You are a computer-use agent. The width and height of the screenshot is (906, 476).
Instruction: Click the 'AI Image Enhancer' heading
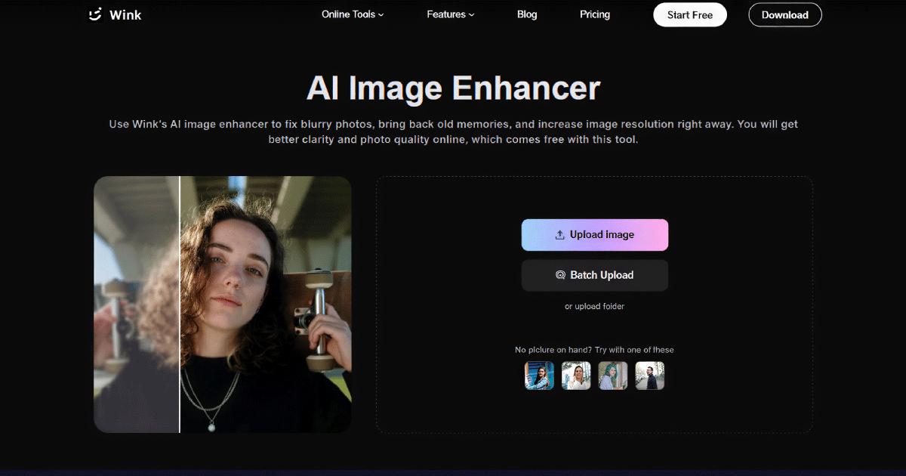[453, 88]
